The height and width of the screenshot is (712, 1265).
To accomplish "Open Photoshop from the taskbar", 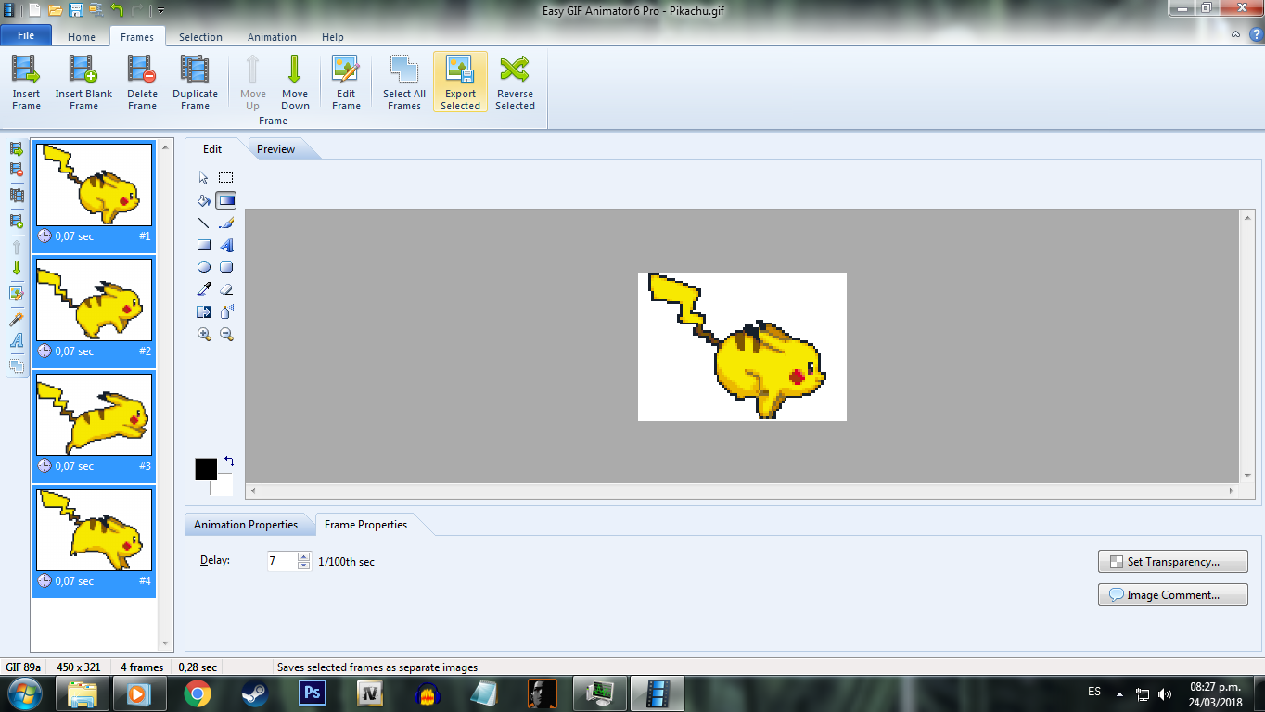I will [312, 693].
